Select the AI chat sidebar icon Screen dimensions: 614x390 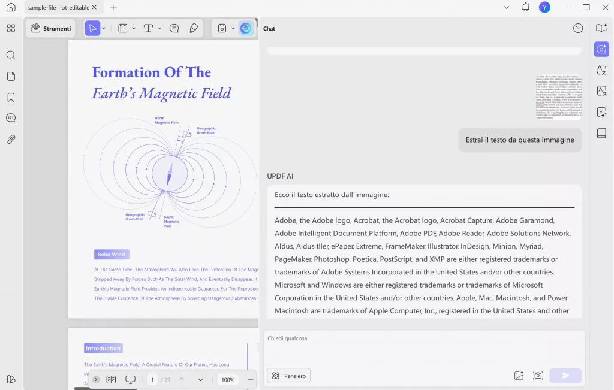[601, 49]
